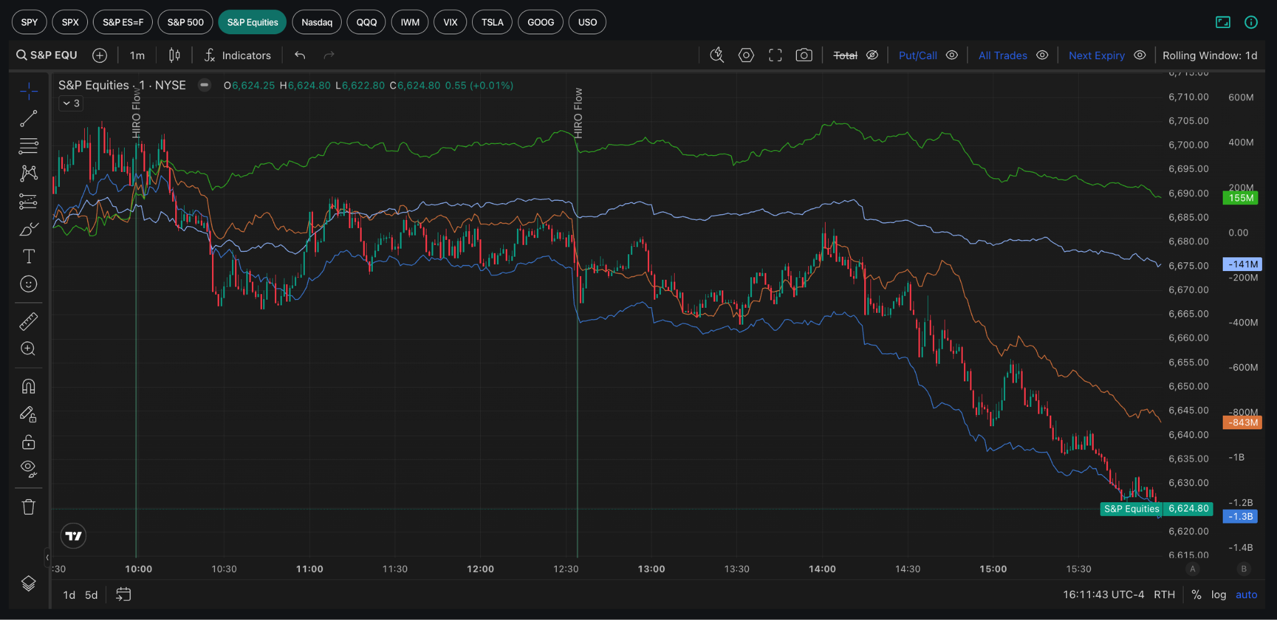This screenshot has width=1277, height=620.
Task: Add symbol with the plus icon
Action: (100, 55)
